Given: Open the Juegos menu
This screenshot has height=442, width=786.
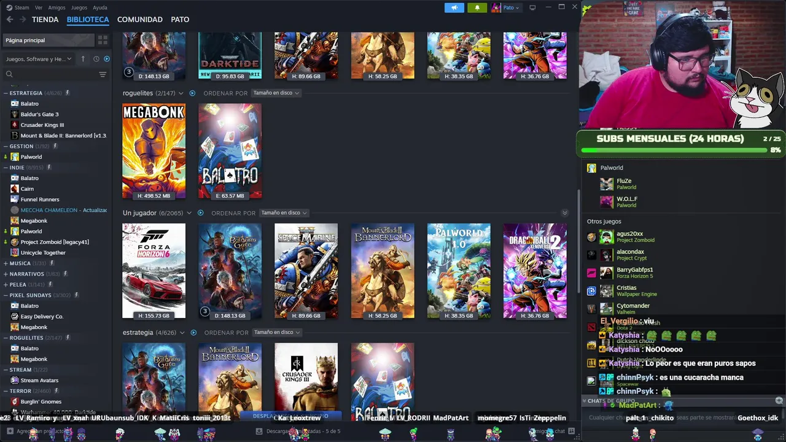Looking at the screenshot, I should [x=79, y=7].
